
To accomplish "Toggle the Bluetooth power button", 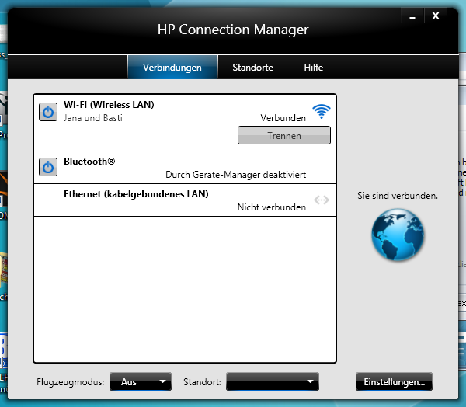I will [x=48, y=167].
